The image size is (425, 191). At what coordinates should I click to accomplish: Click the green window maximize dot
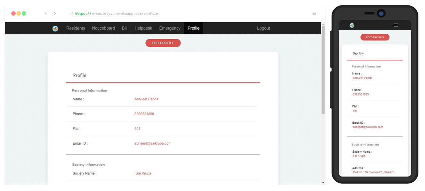[x=24, y=13]
